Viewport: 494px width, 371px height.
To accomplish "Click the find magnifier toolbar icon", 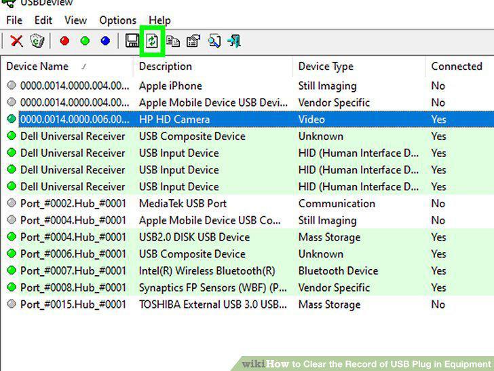I will click(214, 41).
